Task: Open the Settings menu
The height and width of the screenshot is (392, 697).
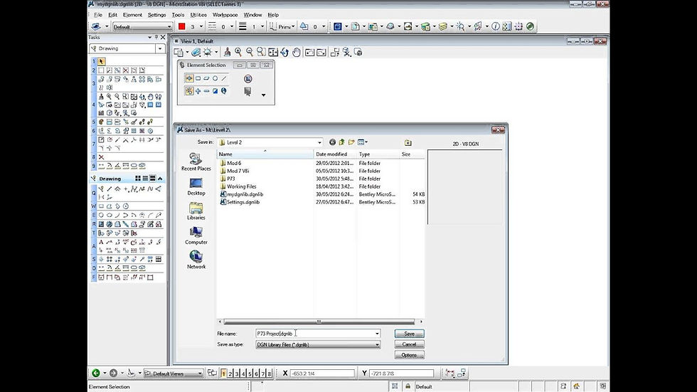Action: click(157, 15)
